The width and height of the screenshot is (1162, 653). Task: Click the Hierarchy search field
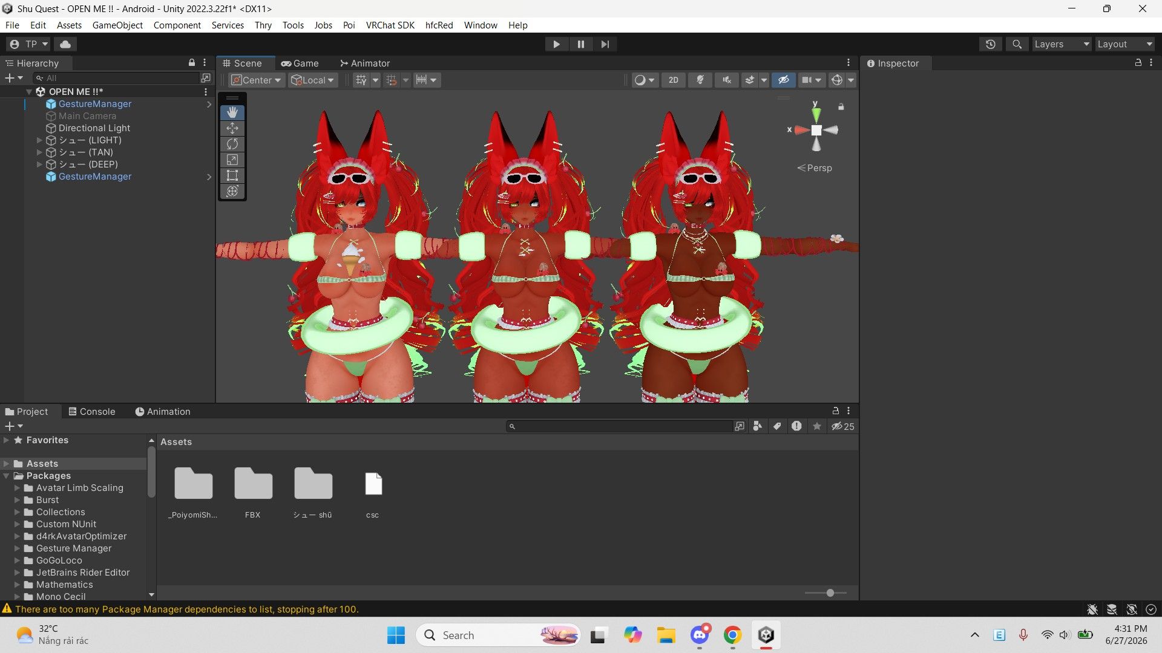116,78
